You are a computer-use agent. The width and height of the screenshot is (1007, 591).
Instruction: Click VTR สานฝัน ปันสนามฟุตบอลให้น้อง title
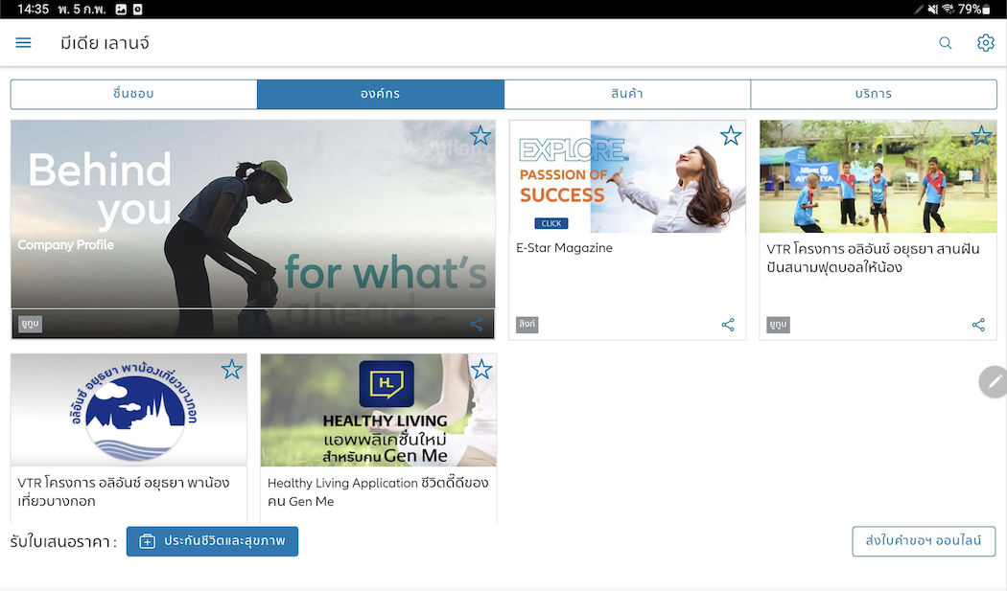(x=873, y=258)
